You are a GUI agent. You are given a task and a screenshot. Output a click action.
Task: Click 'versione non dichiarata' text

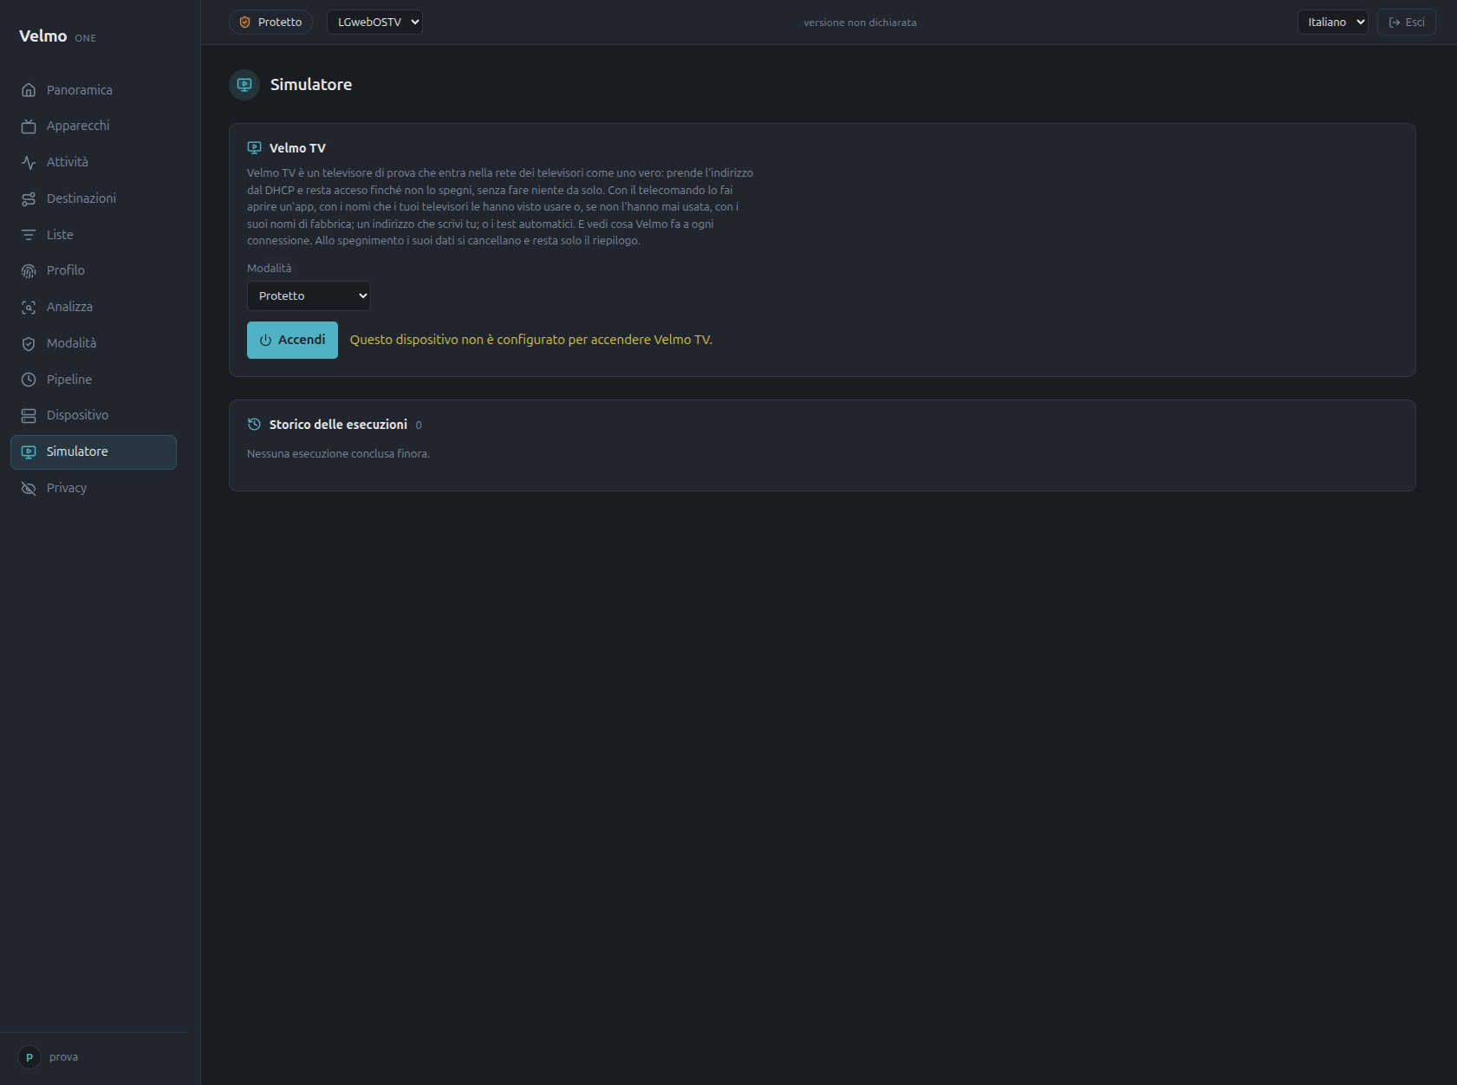860,23
